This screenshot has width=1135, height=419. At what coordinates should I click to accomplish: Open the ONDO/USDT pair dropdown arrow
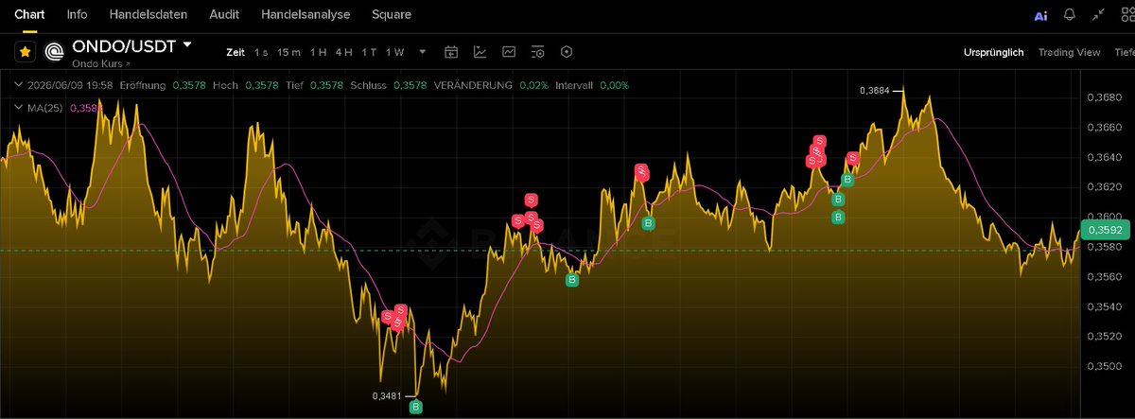click(187, 44)
